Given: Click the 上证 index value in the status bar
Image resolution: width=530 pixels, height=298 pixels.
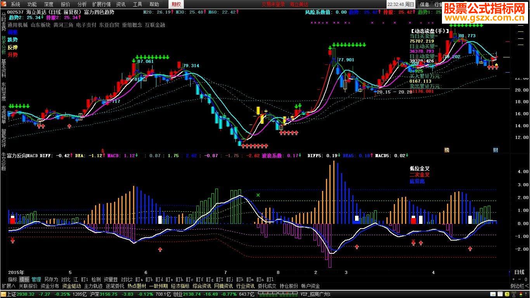Looking at the screenshot, I should pyautogui.click(x=26, y=294).
